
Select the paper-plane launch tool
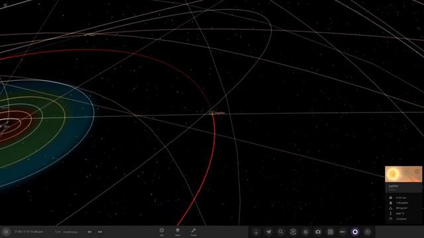(x=268, y=232)
